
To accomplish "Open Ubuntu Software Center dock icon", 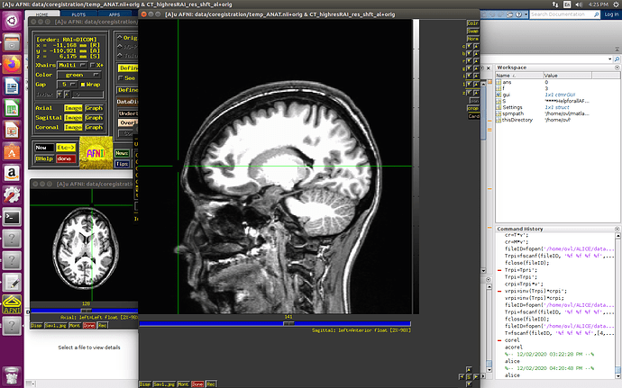I will (x=12, y=151).
